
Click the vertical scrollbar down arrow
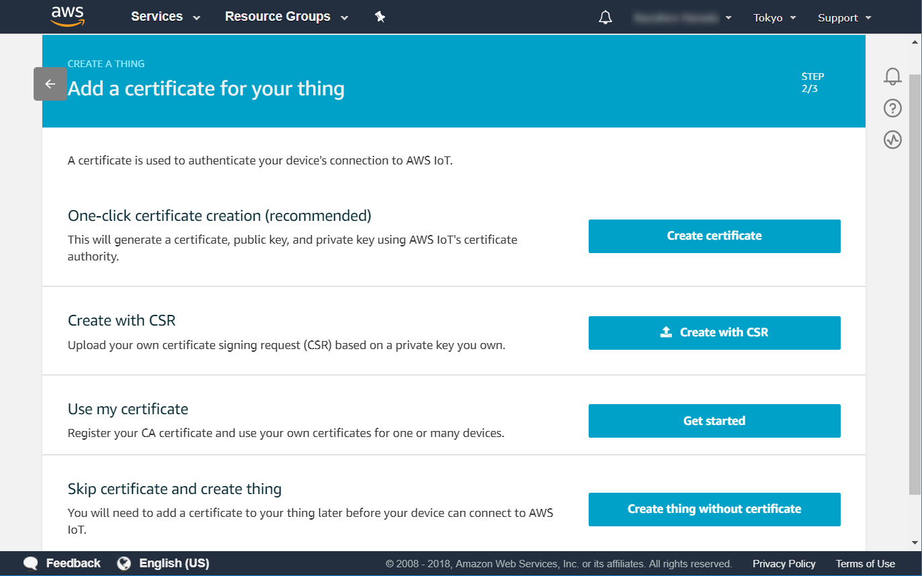pos(915,542)
